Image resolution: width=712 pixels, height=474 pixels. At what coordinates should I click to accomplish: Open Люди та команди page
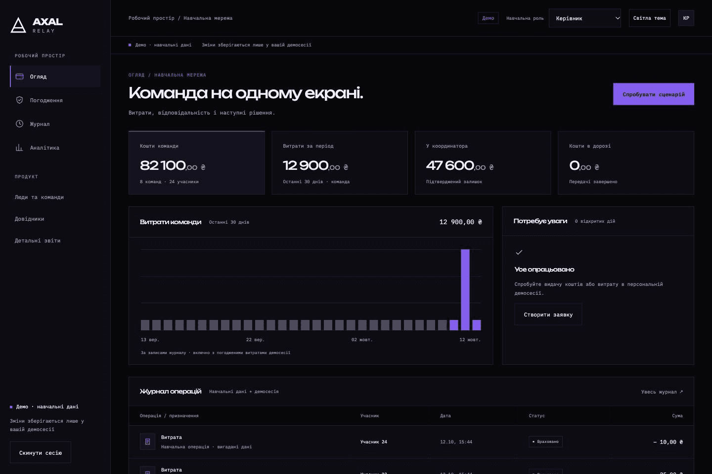[x=40, y=197]
